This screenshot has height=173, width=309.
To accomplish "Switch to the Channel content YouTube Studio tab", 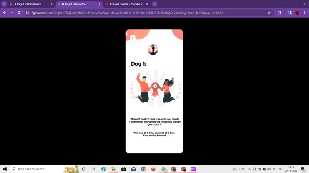I will pos(127,4).
